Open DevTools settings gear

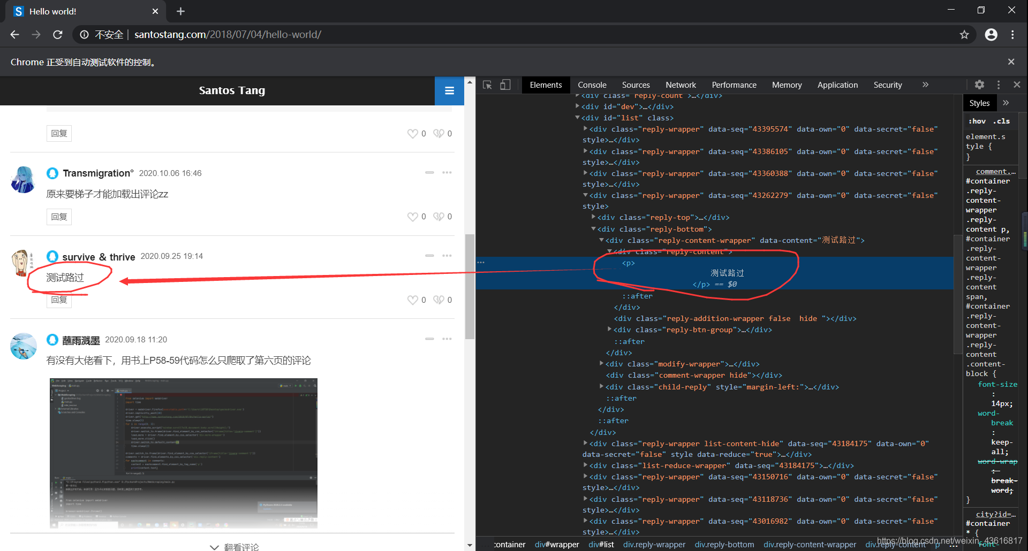[x=979, y=85]
